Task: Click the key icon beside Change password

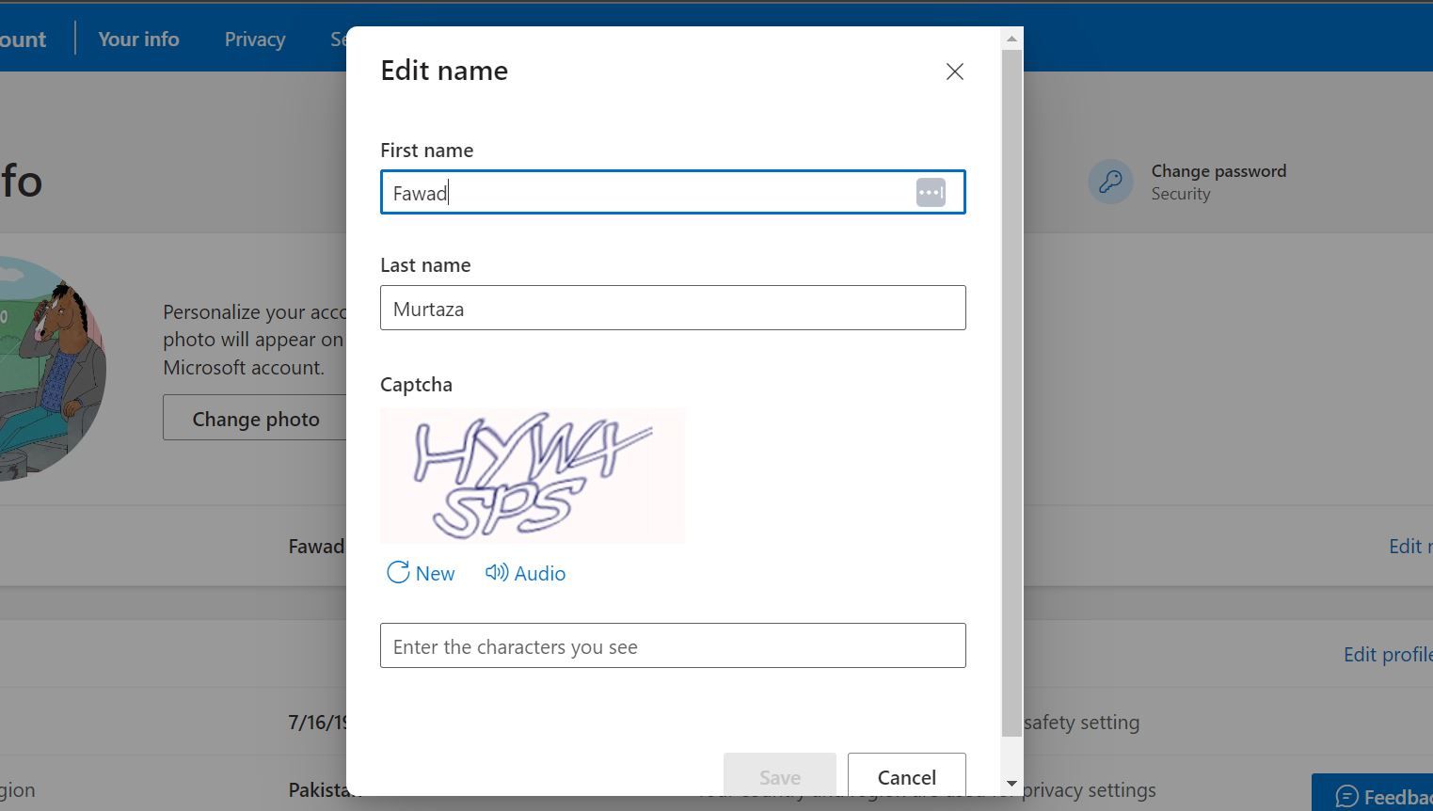Action: [1110, 181]
